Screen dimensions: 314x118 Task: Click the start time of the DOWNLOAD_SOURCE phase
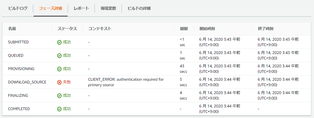click(220, 82)
